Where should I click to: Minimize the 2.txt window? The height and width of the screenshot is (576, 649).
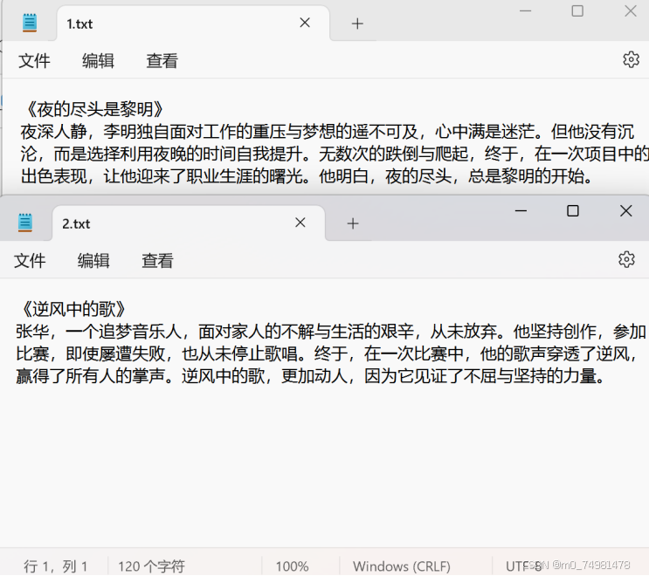tap(521, 211)
